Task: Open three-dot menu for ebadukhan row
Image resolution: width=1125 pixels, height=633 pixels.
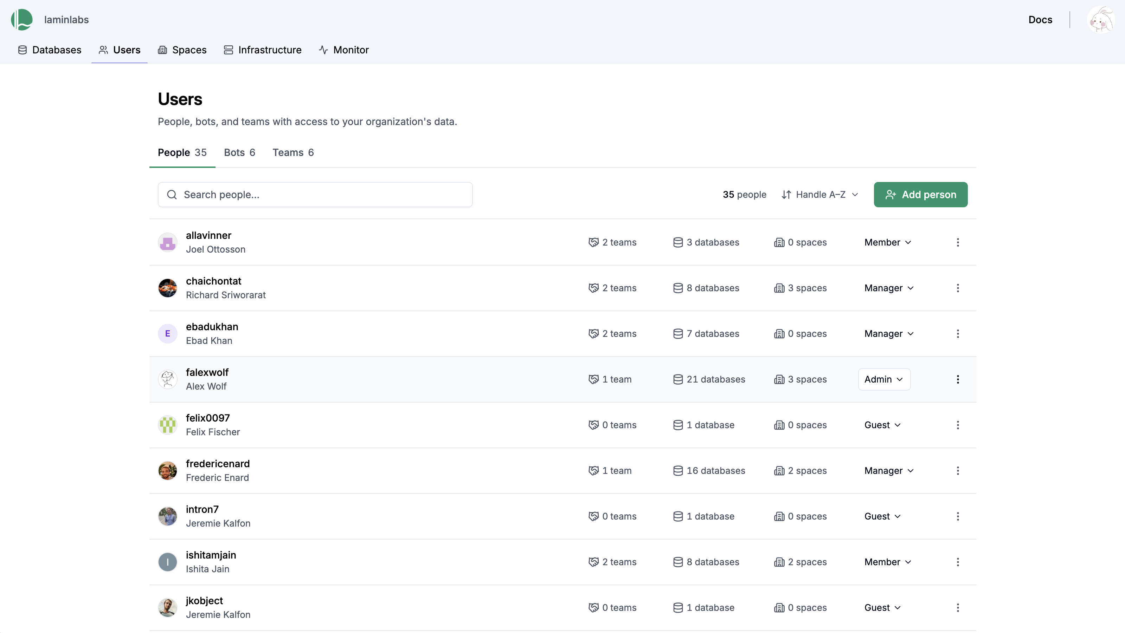Action: (958, 334)
